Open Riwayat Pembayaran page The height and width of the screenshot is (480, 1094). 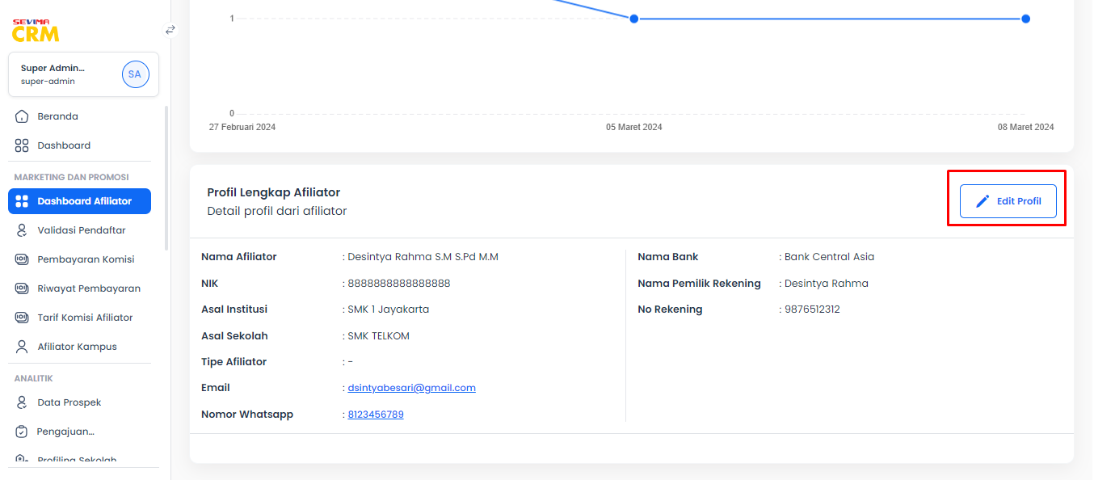(79, 288)
